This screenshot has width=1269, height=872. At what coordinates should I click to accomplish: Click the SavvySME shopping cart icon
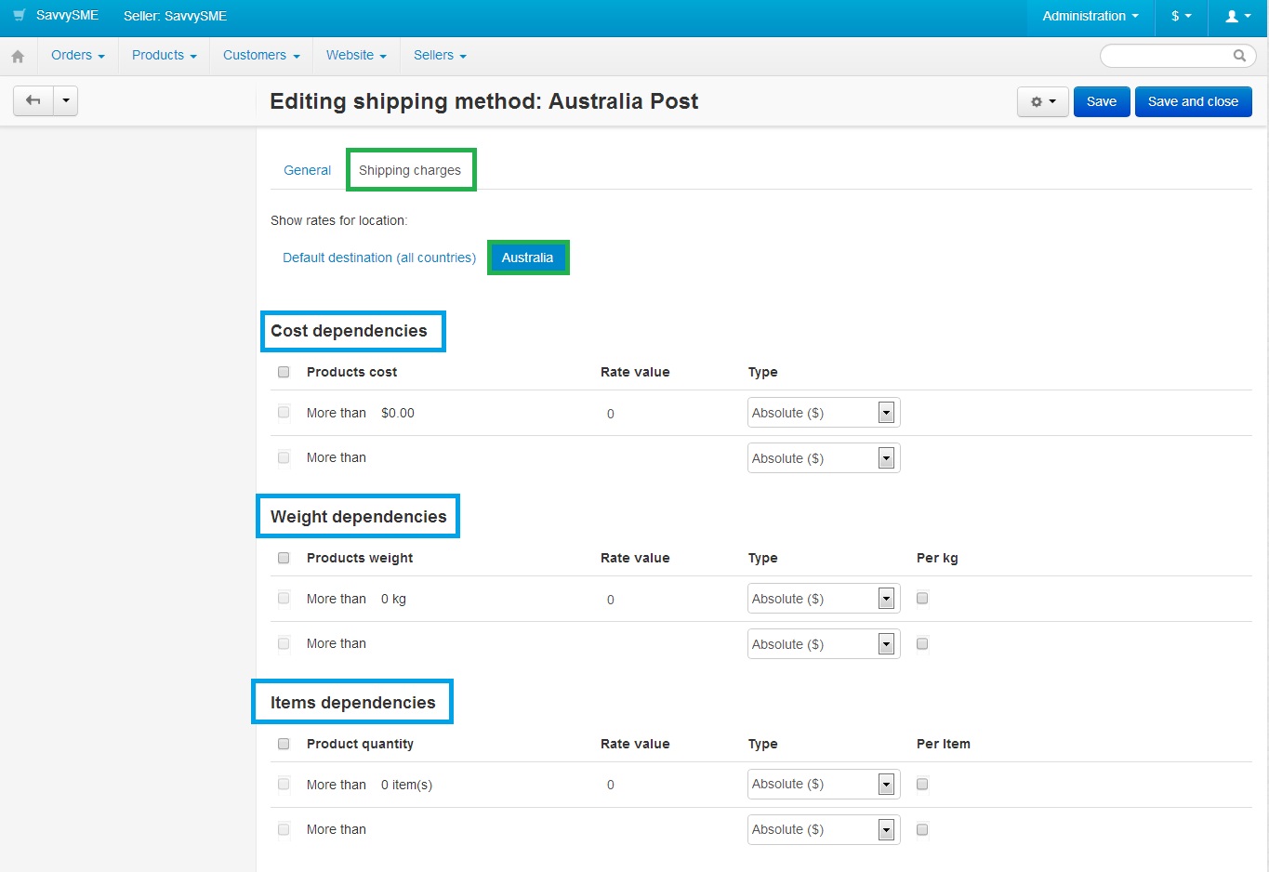19,16
